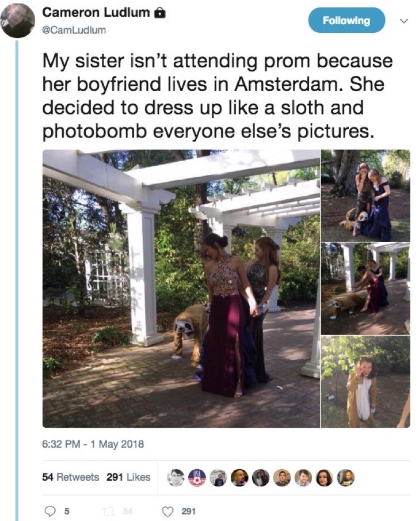Open Cameron Ludlum's profile avatar

click(x=17, y=21)
